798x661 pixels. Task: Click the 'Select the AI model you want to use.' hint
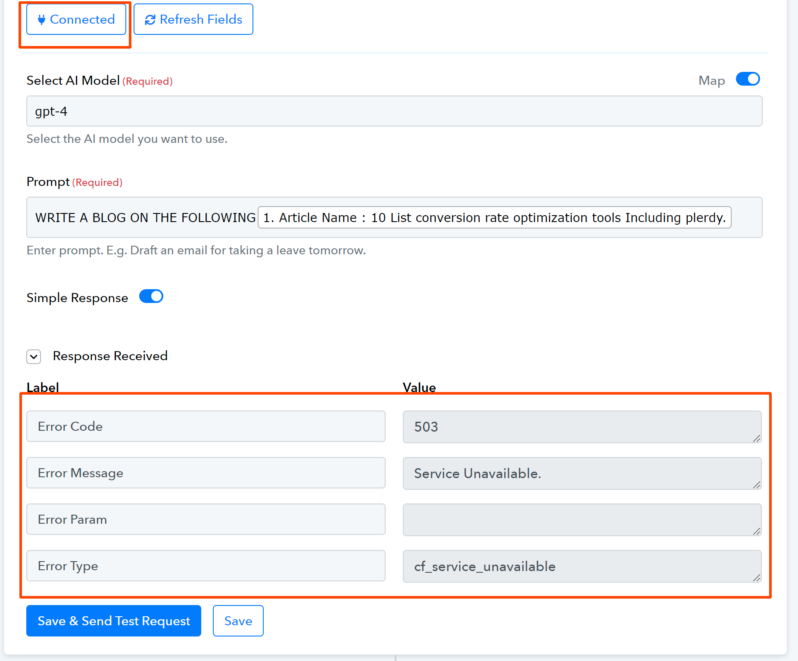click(127, 139)
